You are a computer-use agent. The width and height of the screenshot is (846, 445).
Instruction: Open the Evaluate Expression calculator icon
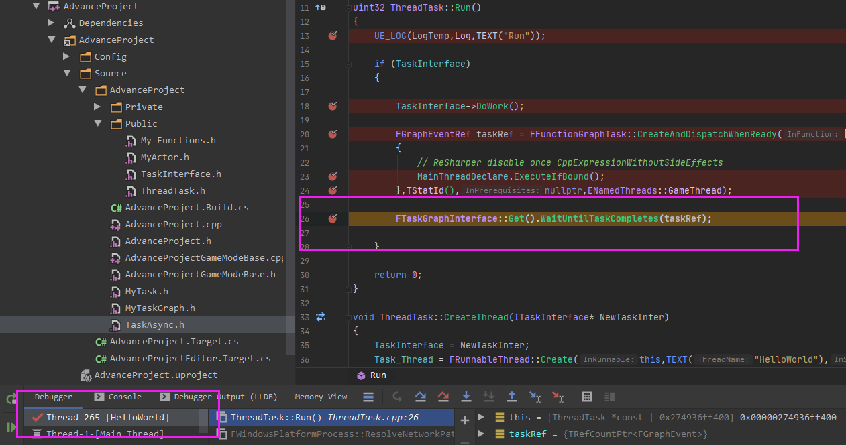[x=587, y=397]
